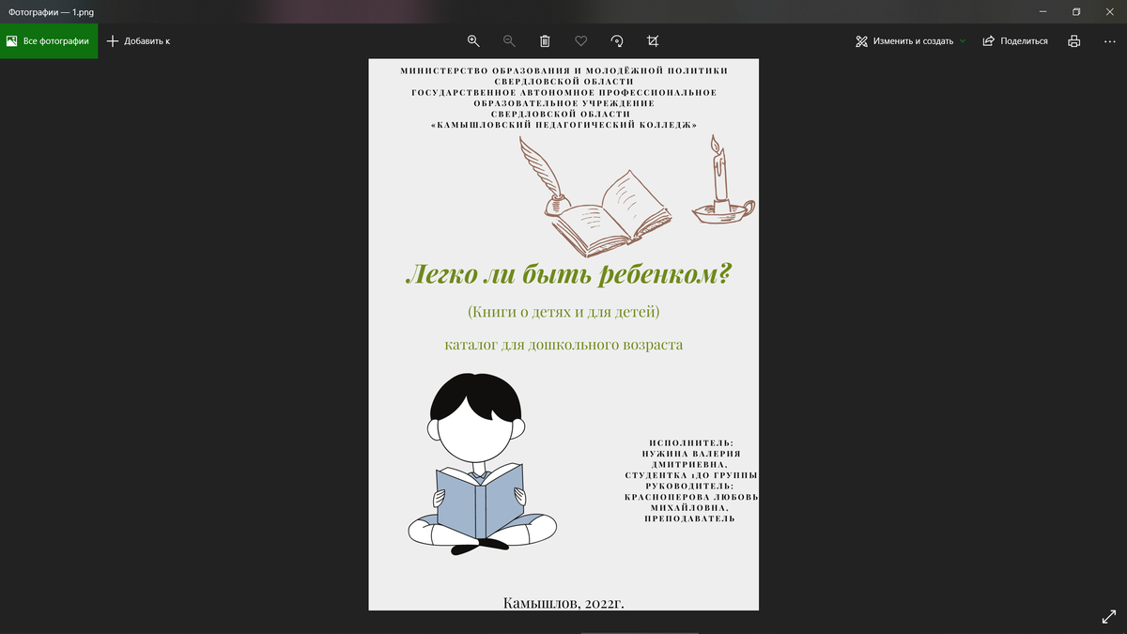Click the zoom out magnifier icon
This screenshot has height=634, width=1127.
(509, 41)
